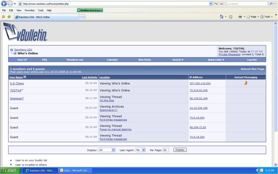This screenshot has height=174, width=278.
Task: Open the Page toolbar menu
Action: pyautogui.click(x=253, y=17)
